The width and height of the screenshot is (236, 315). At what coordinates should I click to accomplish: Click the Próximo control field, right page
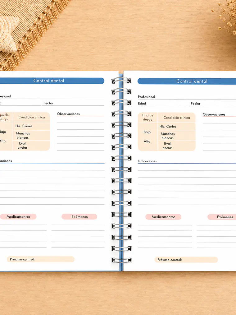(x=186, y=260)
